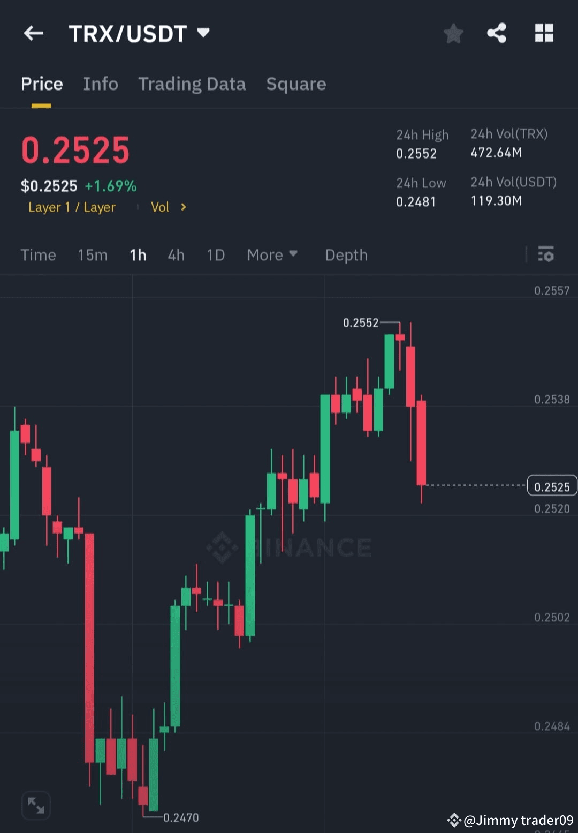Select the Layer 1 / Layer tag
Image resolution: width=578 pixels, height=833 pixels.
pos(72,207)
